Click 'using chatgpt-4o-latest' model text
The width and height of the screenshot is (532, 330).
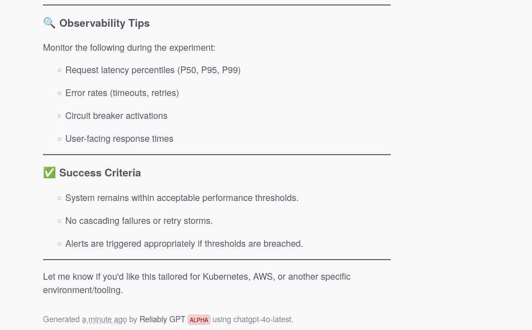pos(253,319)
